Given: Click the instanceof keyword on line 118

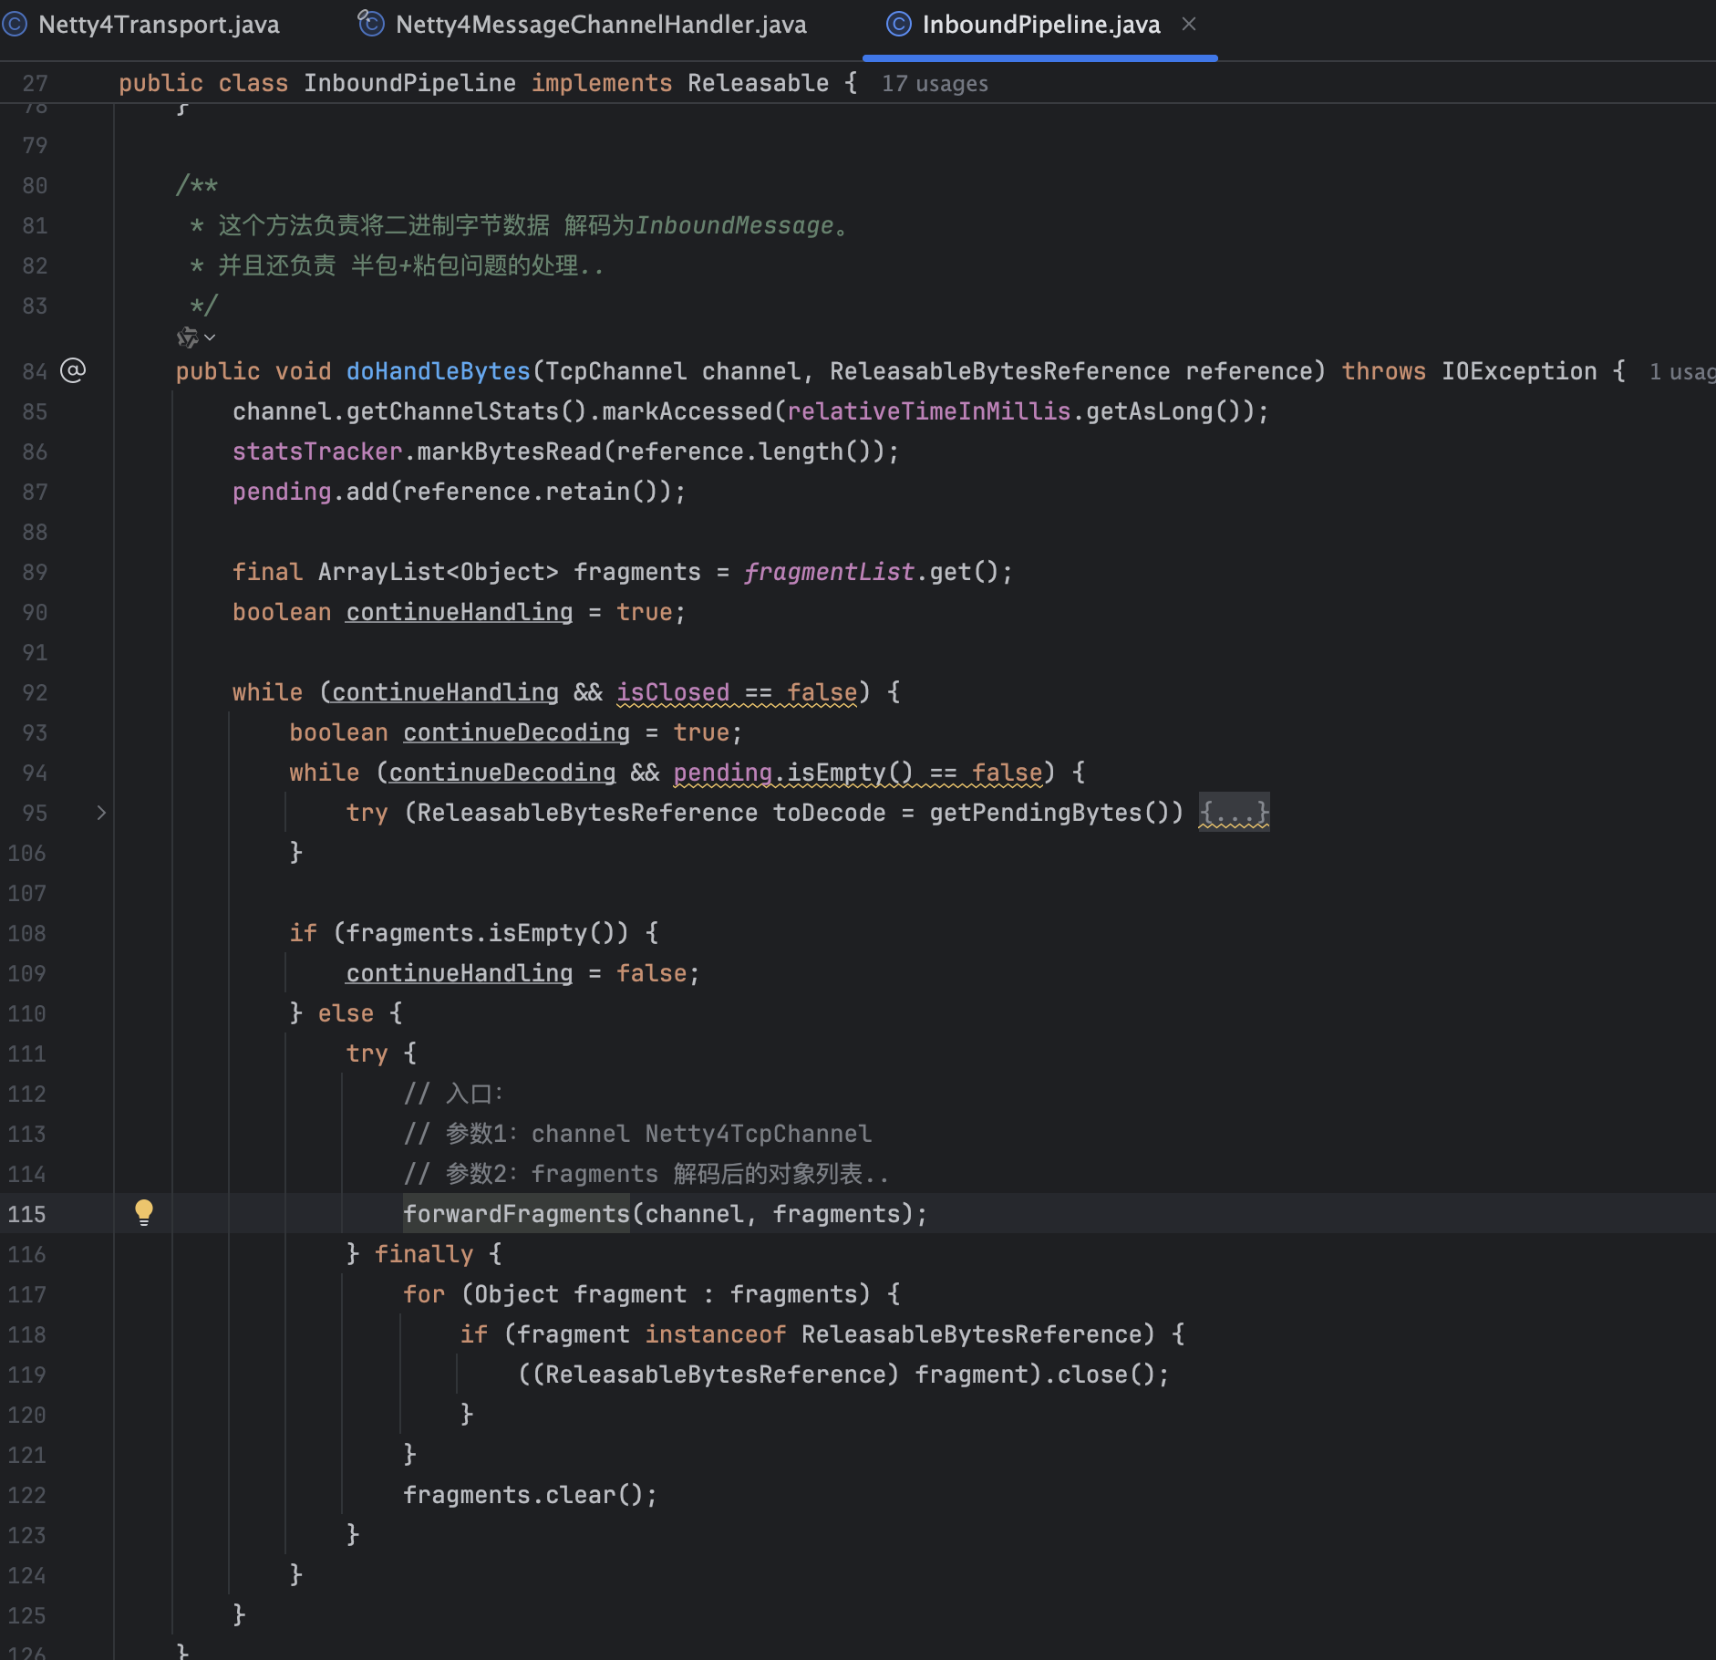Looking at the screenshot, I should [x=716, y=1334].
